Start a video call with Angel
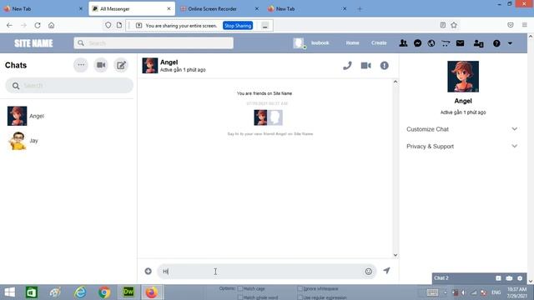Screen dimensions: 534x300 pyautogui.click(x=365, y=66)
